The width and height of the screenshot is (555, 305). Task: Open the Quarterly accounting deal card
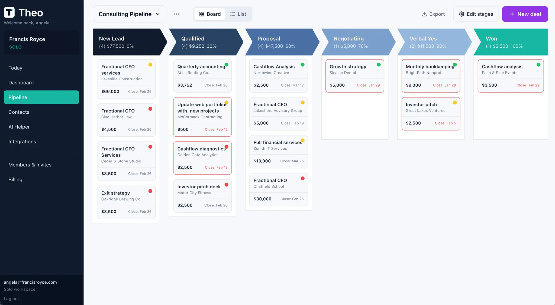click(x=202, y=76)
